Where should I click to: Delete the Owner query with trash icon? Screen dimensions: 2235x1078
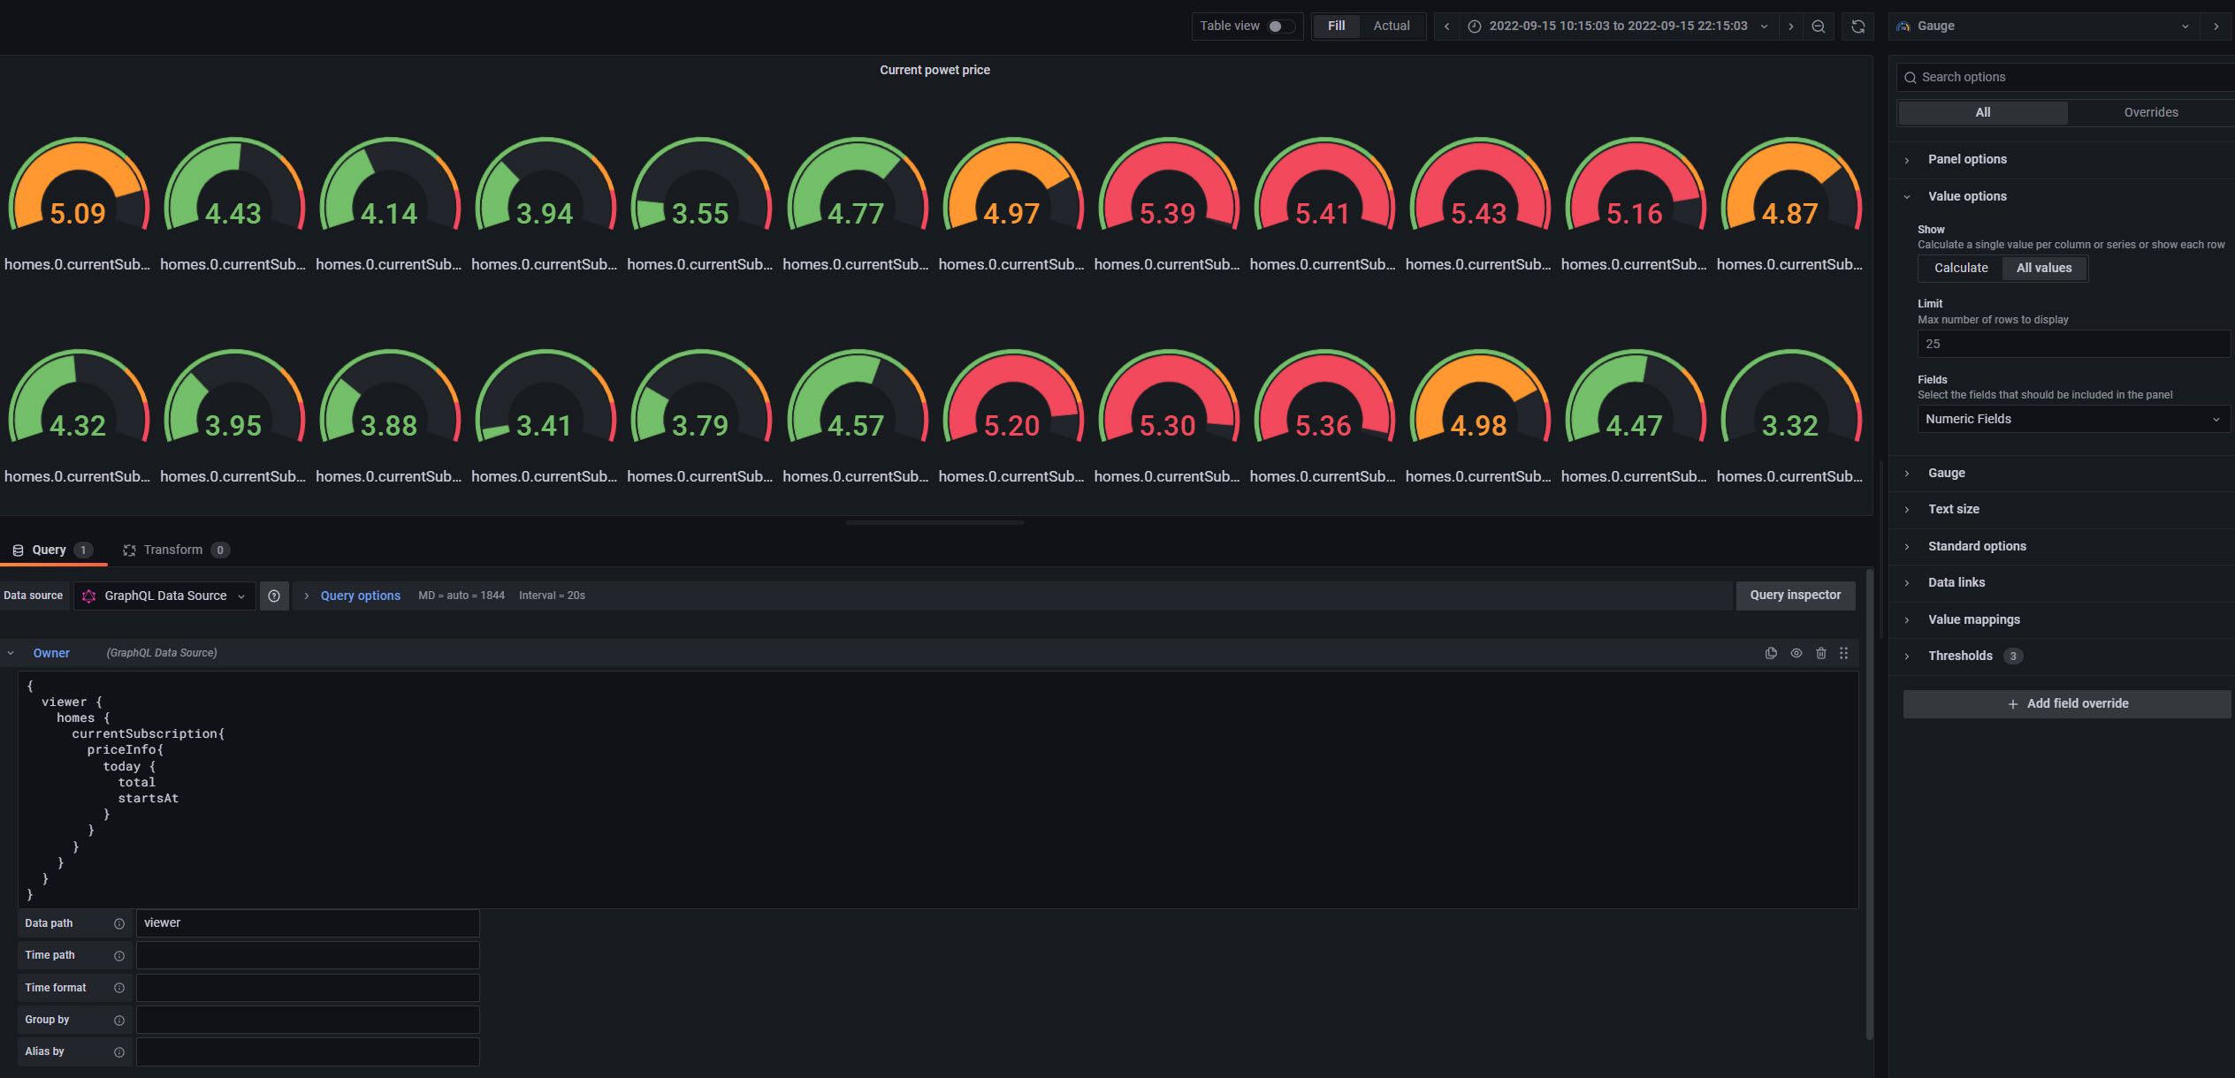(x=1821, y=653)
